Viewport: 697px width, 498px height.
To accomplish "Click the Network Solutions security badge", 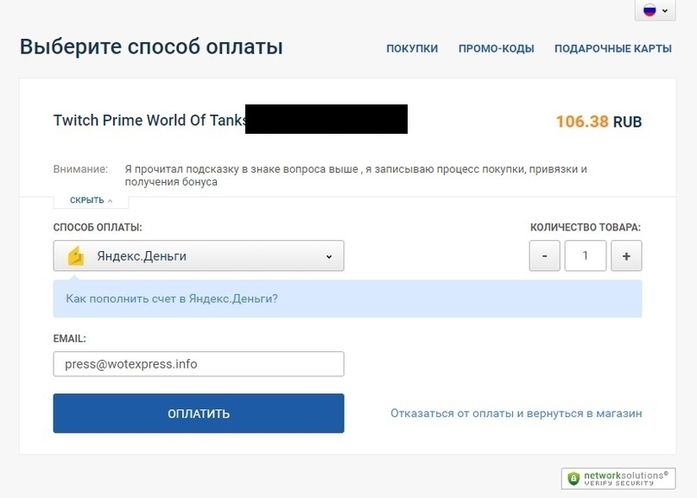I will click(x=618, y=478).
